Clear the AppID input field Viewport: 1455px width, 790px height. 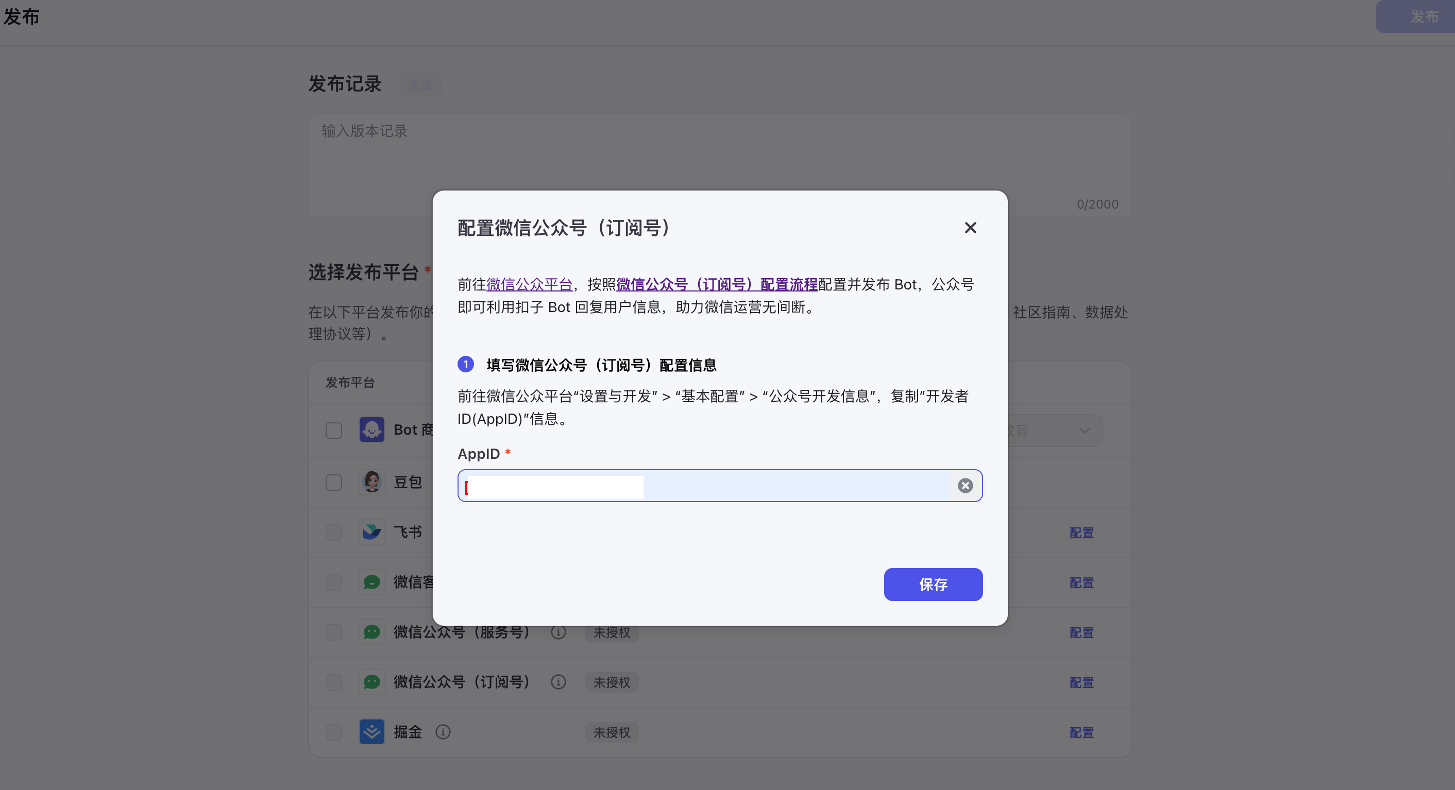click(x=965, y=486)
